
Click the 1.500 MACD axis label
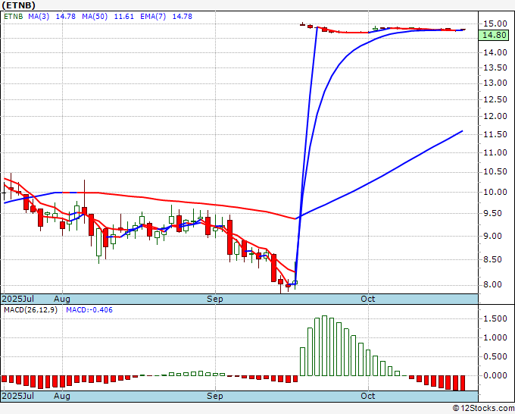[495, 318]
